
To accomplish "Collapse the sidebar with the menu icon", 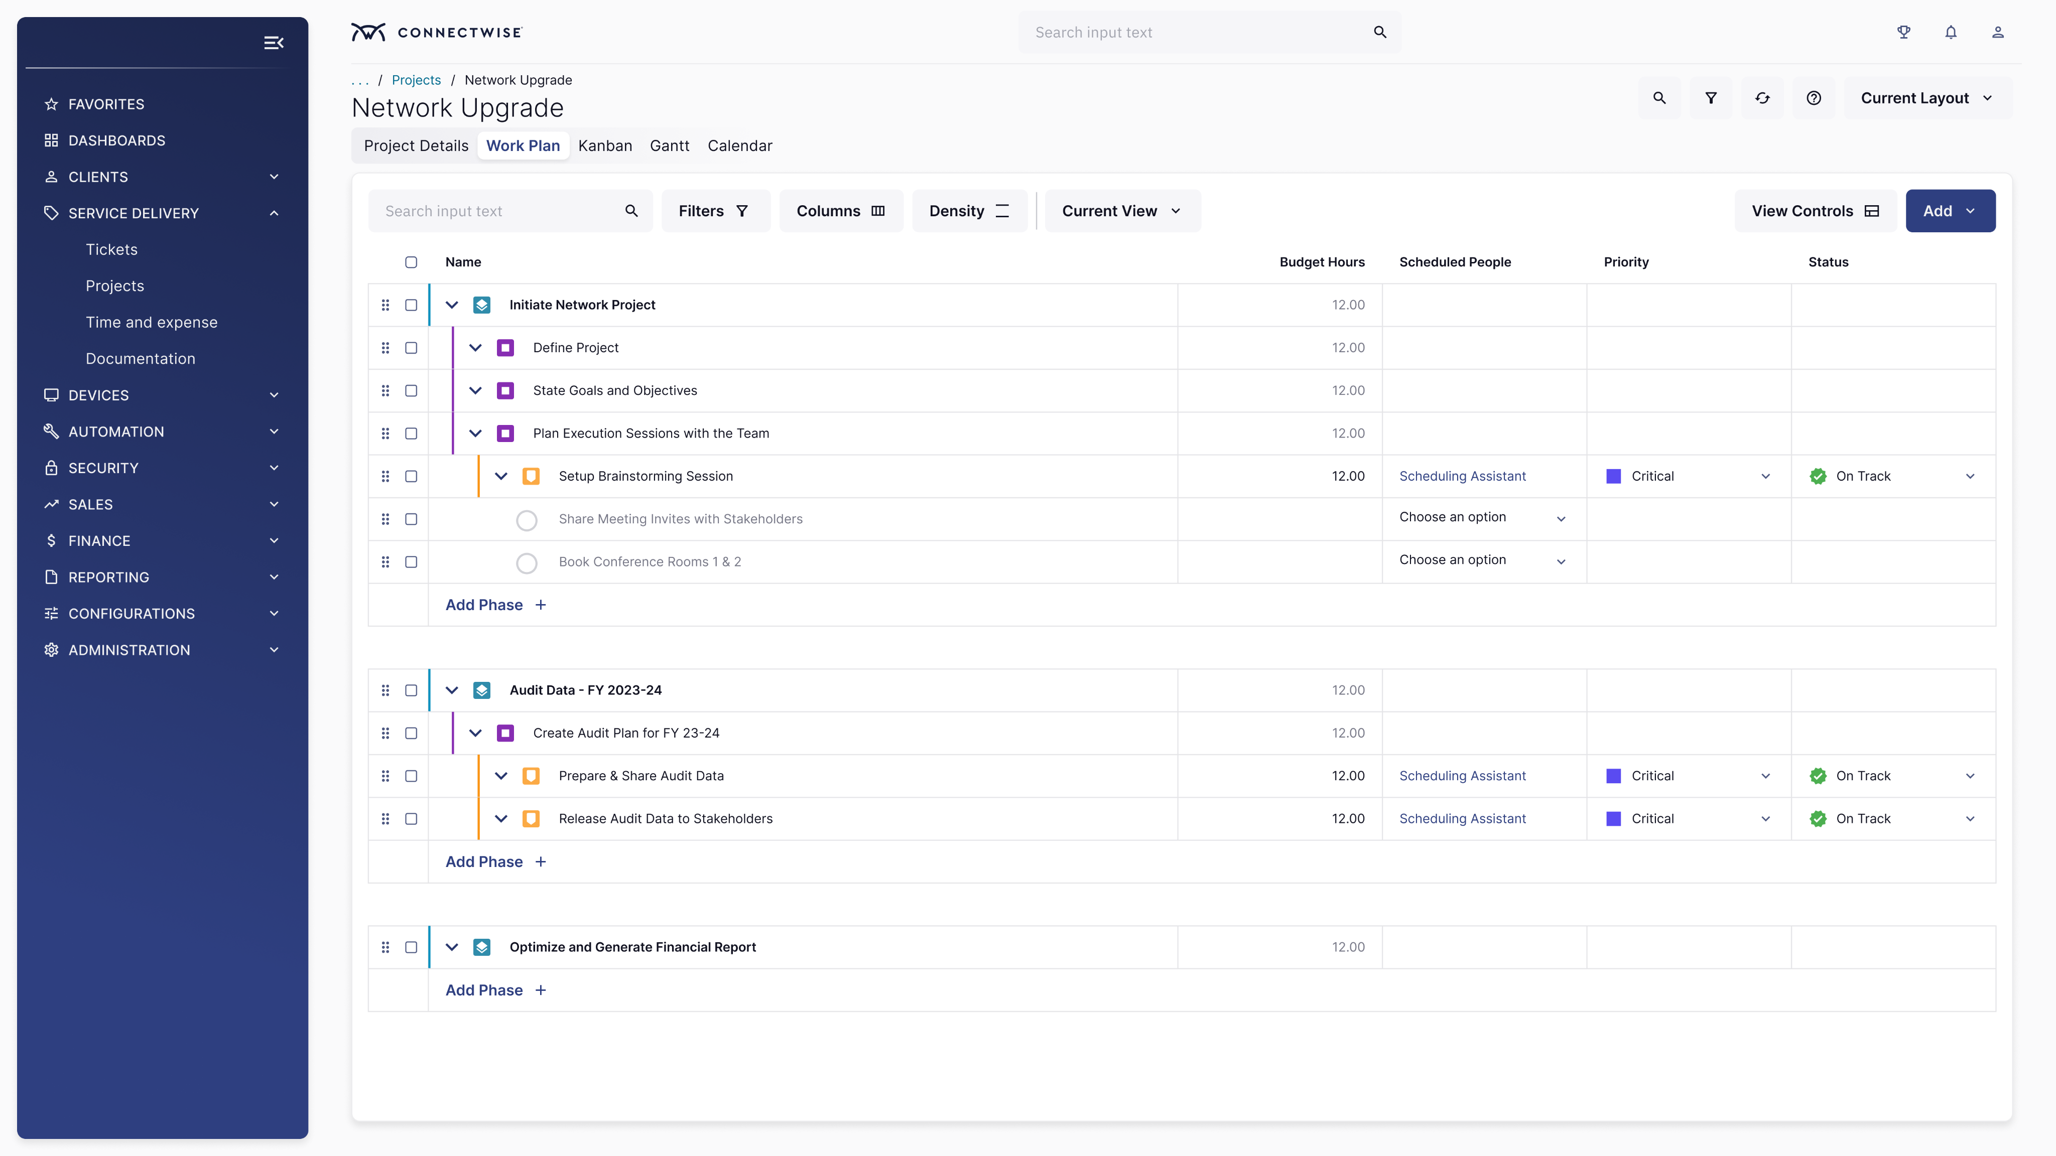I will (x=273, y=43).
